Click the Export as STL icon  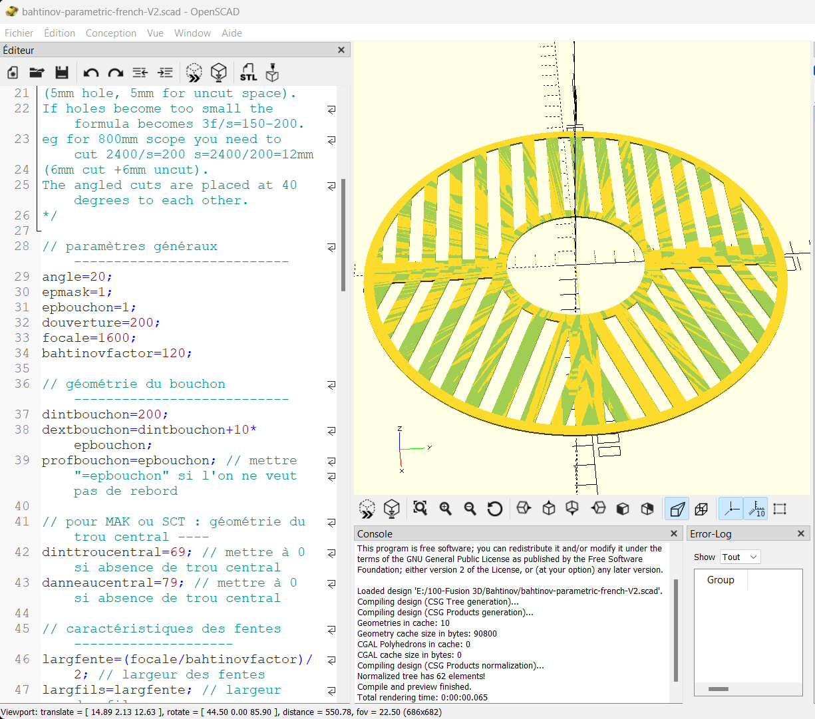click(248, 72)
